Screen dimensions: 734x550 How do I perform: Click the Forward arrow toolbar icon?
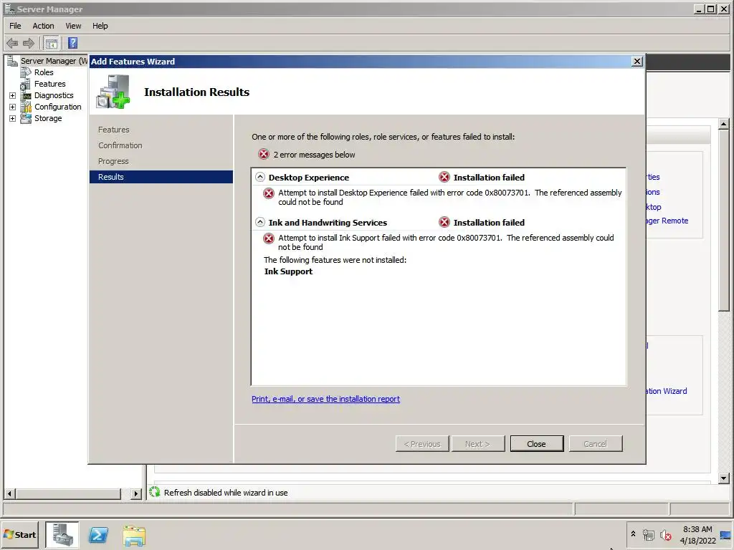(29, 44)
